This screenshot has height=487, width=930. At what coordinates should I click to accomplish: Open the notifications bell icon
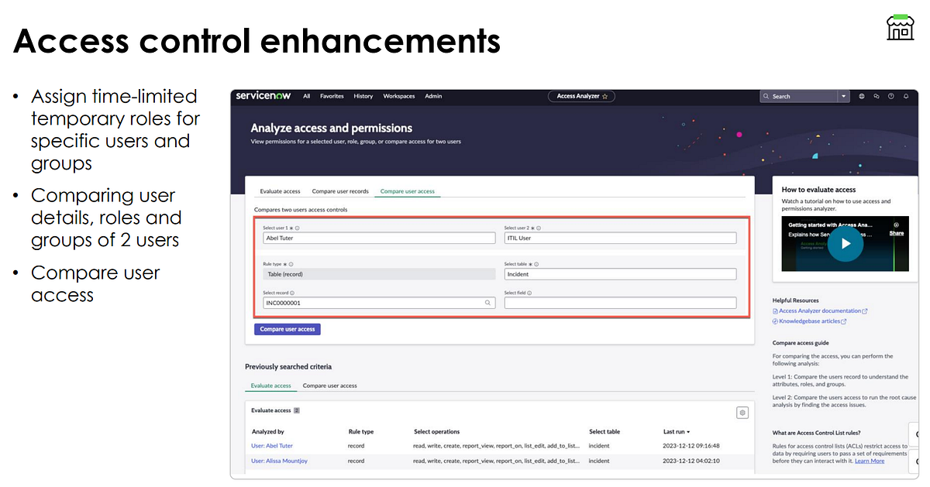point(906,95)
